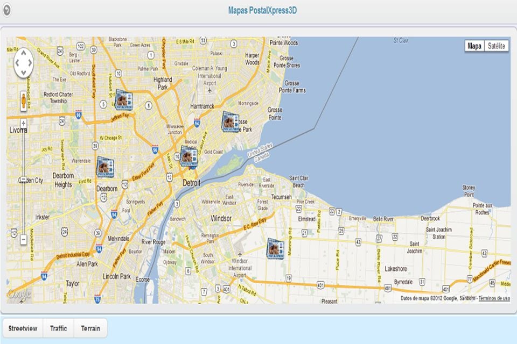The image size is (517, 344).
Task: Click the E.C. Row Expy road label
Action: 255,224
